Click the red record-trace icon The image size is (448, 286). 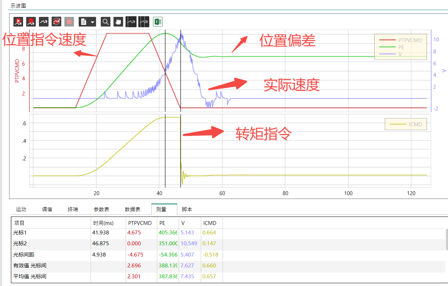31,22
